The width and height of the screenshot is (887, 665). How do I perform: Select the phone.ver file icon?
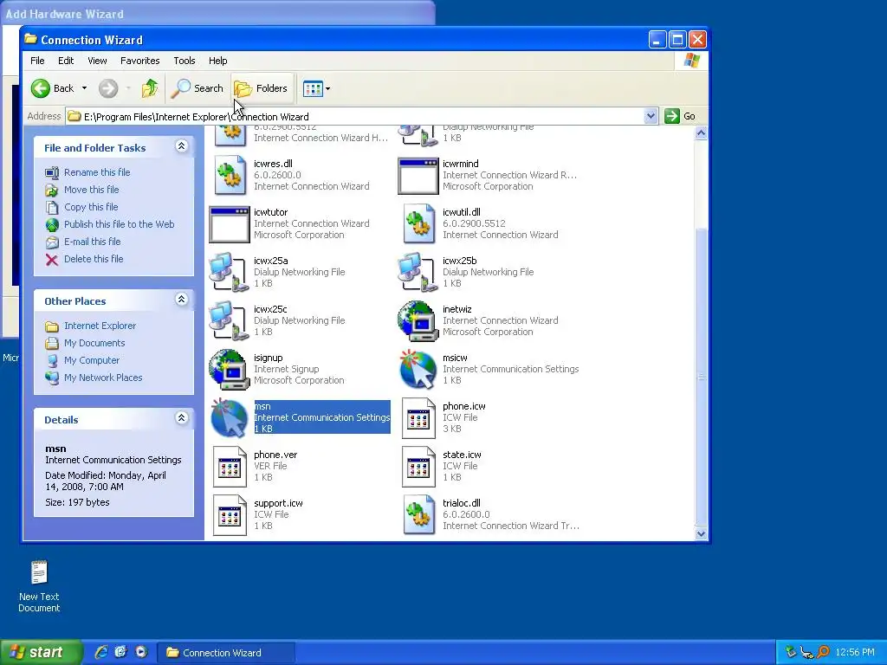[230, 467]
